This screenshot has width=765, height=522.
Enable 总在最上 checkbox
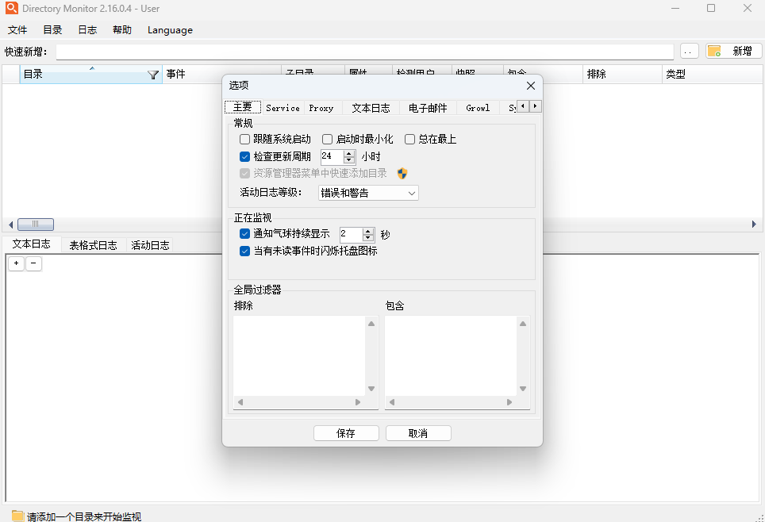point(409,140)
